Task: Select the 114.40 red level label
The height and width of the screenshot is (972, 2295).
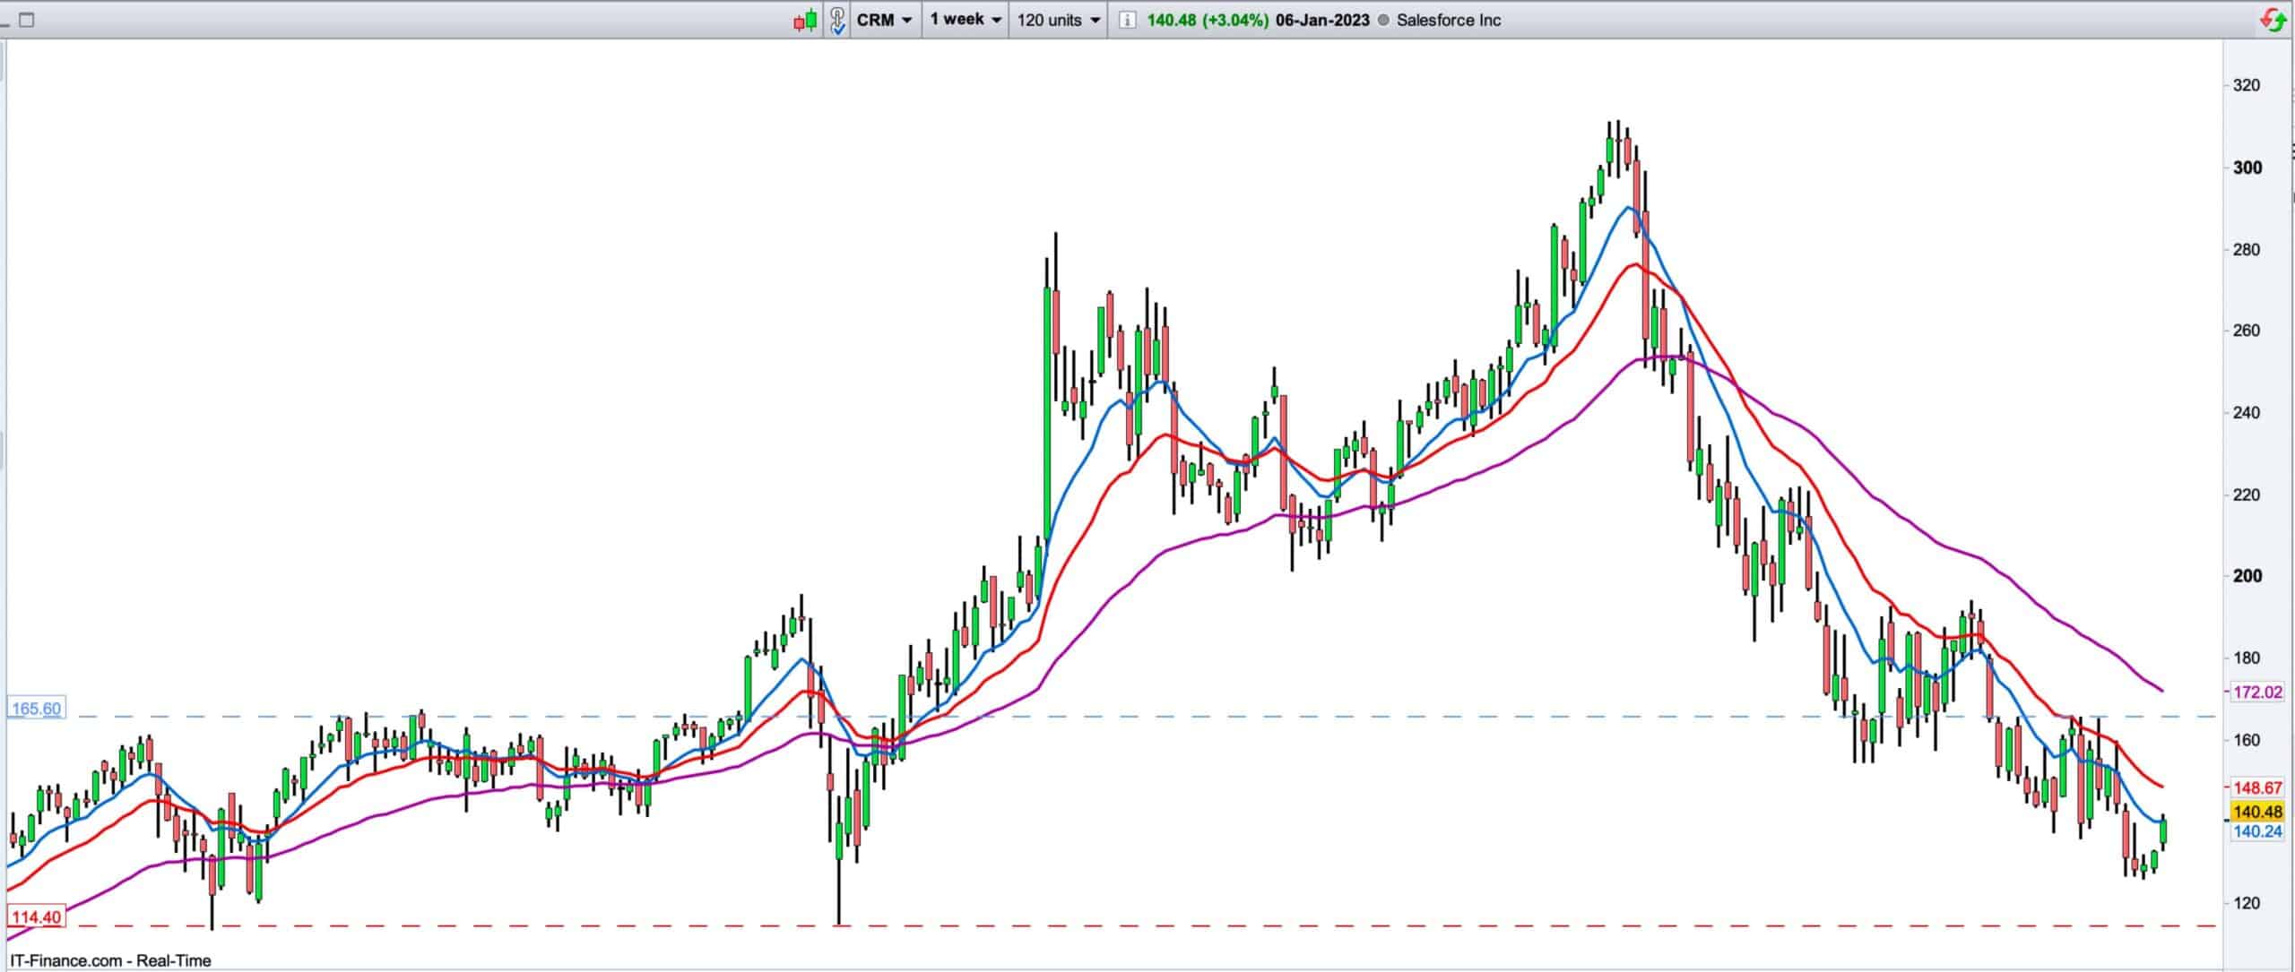Action: tap(36, 917)
